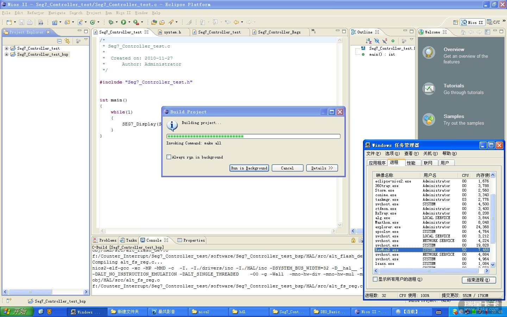
Task: Click the Run in Background button
Action: tap(249, 168)
